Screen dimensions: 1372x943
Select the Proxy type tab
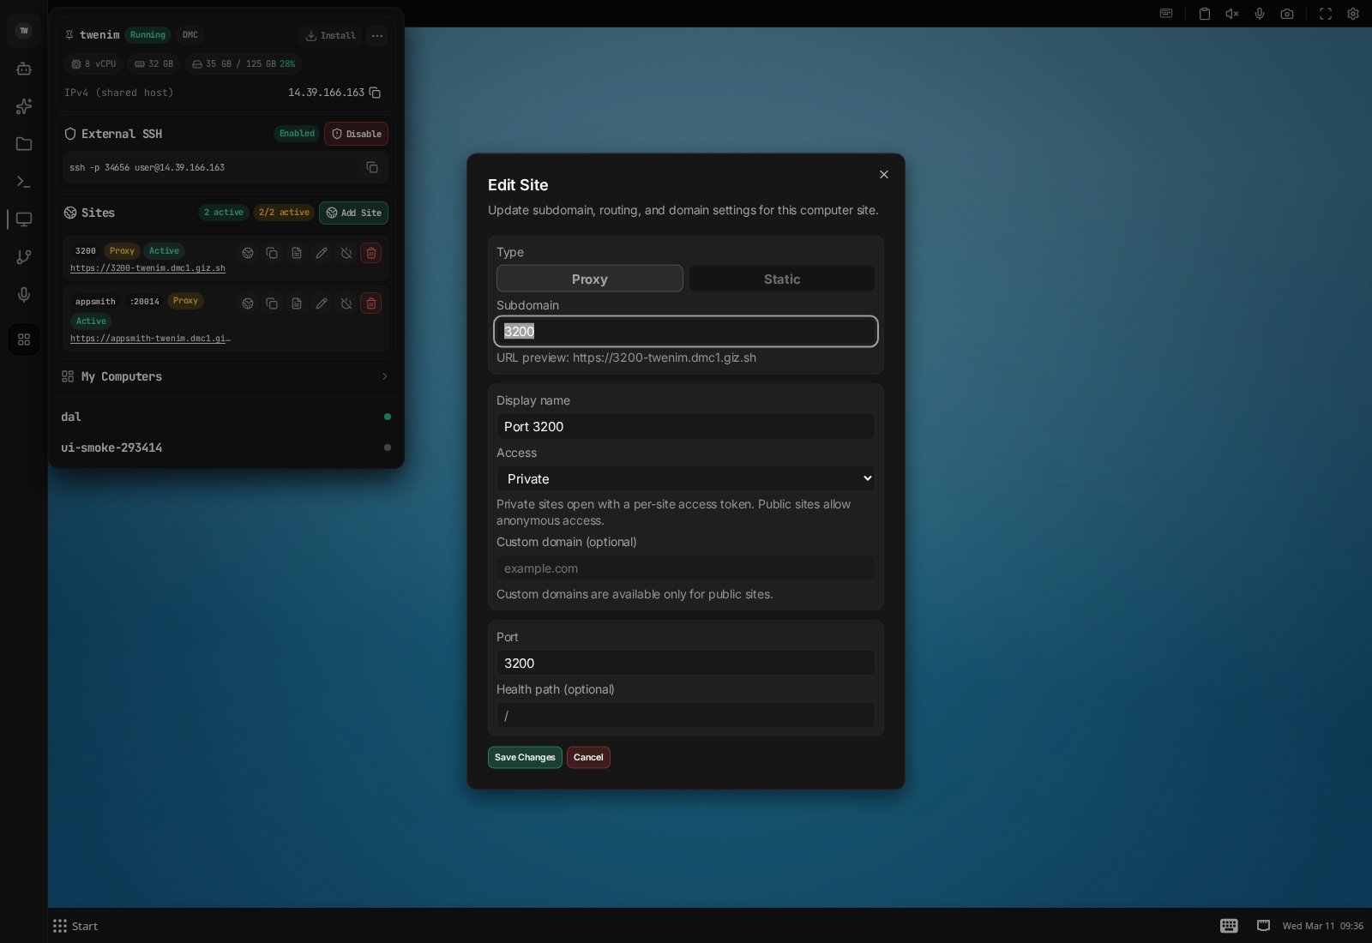[x=589, y=279]
